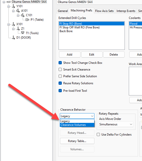Click the T1 (Tools) tool group icon
Image resolution: width=142 pixels, height=161 pixels.
tap(23, 33)
